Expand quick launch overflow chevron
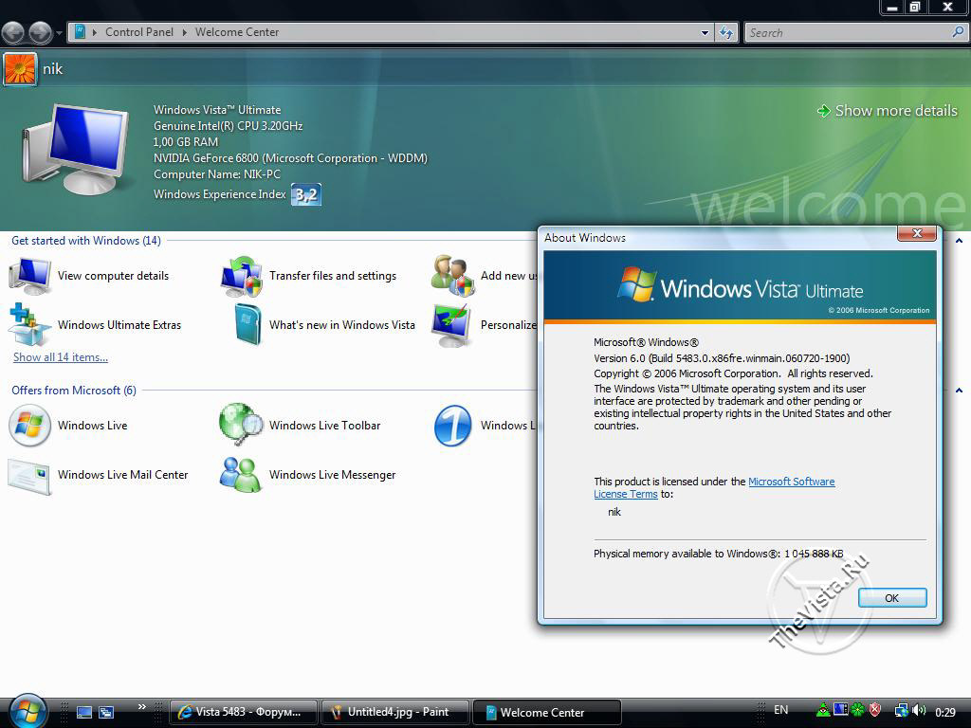This screenshot has height=728, width=971. click(142, 707)
